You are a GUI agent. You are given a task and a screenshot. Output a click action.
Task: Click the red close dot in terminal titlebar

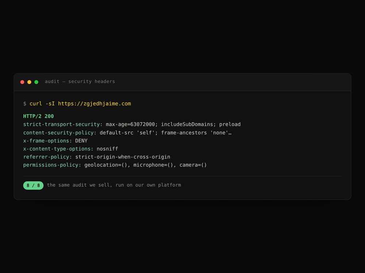tap(22, 82)
